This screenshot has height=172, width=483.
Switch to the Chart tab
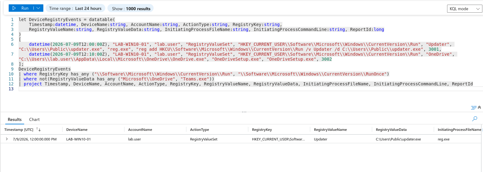point(34,119)
